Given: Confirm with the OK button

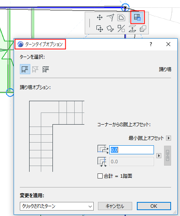Looking at the screenshot, I should (154, 206).
